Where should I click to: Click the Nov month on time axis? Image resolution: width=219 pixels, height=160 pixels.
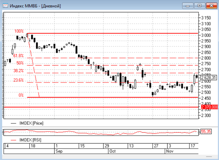click(x=169, y=151)
